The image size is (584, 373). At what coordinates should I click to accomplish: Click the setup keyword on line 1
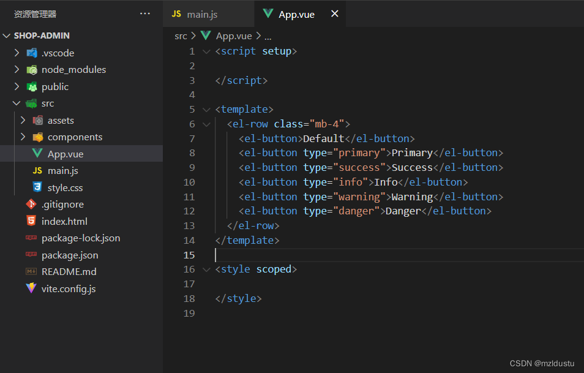[x=277, y=51]
